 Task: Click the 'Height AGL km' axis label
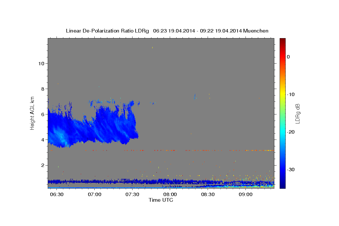[x=32, y=113]
